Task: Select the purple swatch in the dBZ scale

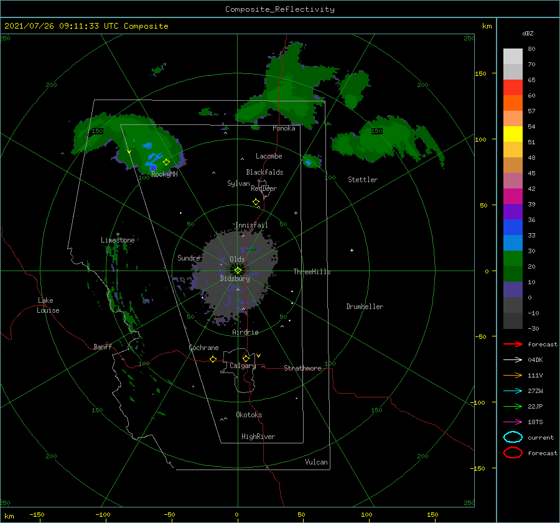Action: click(513, 211)
